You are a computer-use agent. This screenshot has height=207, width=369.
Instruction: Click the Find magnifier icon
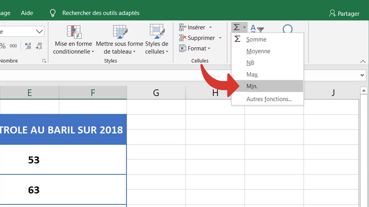tap(288, 29)
